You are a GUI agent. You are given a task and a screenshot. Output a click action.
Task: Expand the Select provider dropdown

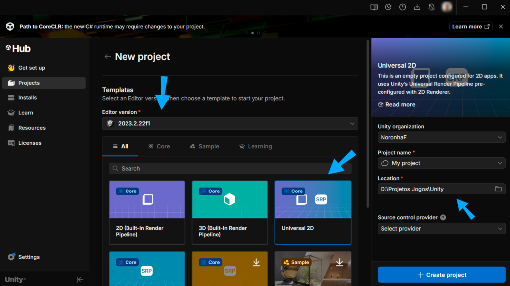click(441, 229)
